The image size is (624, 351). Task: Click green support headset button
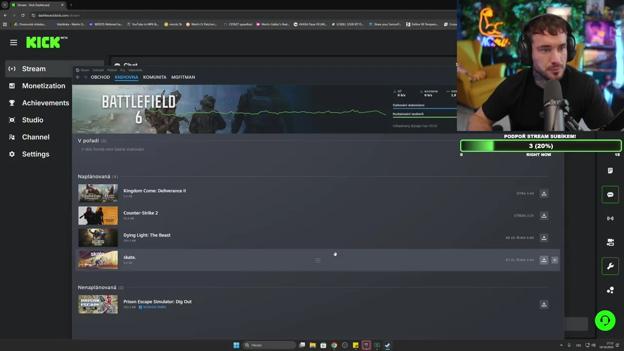pos(605,321)
